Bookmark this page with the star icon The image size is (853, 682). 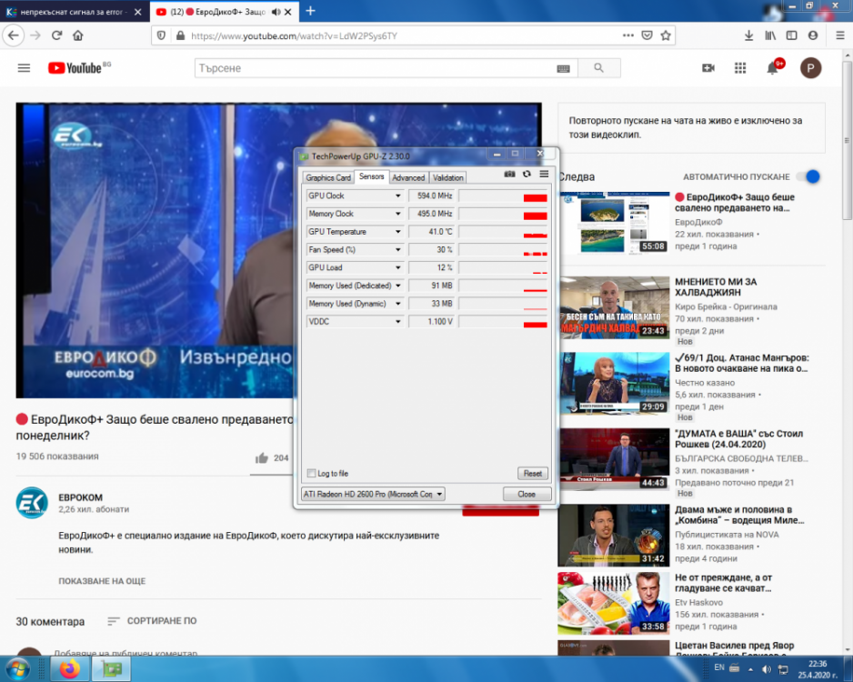click(666, 35)
